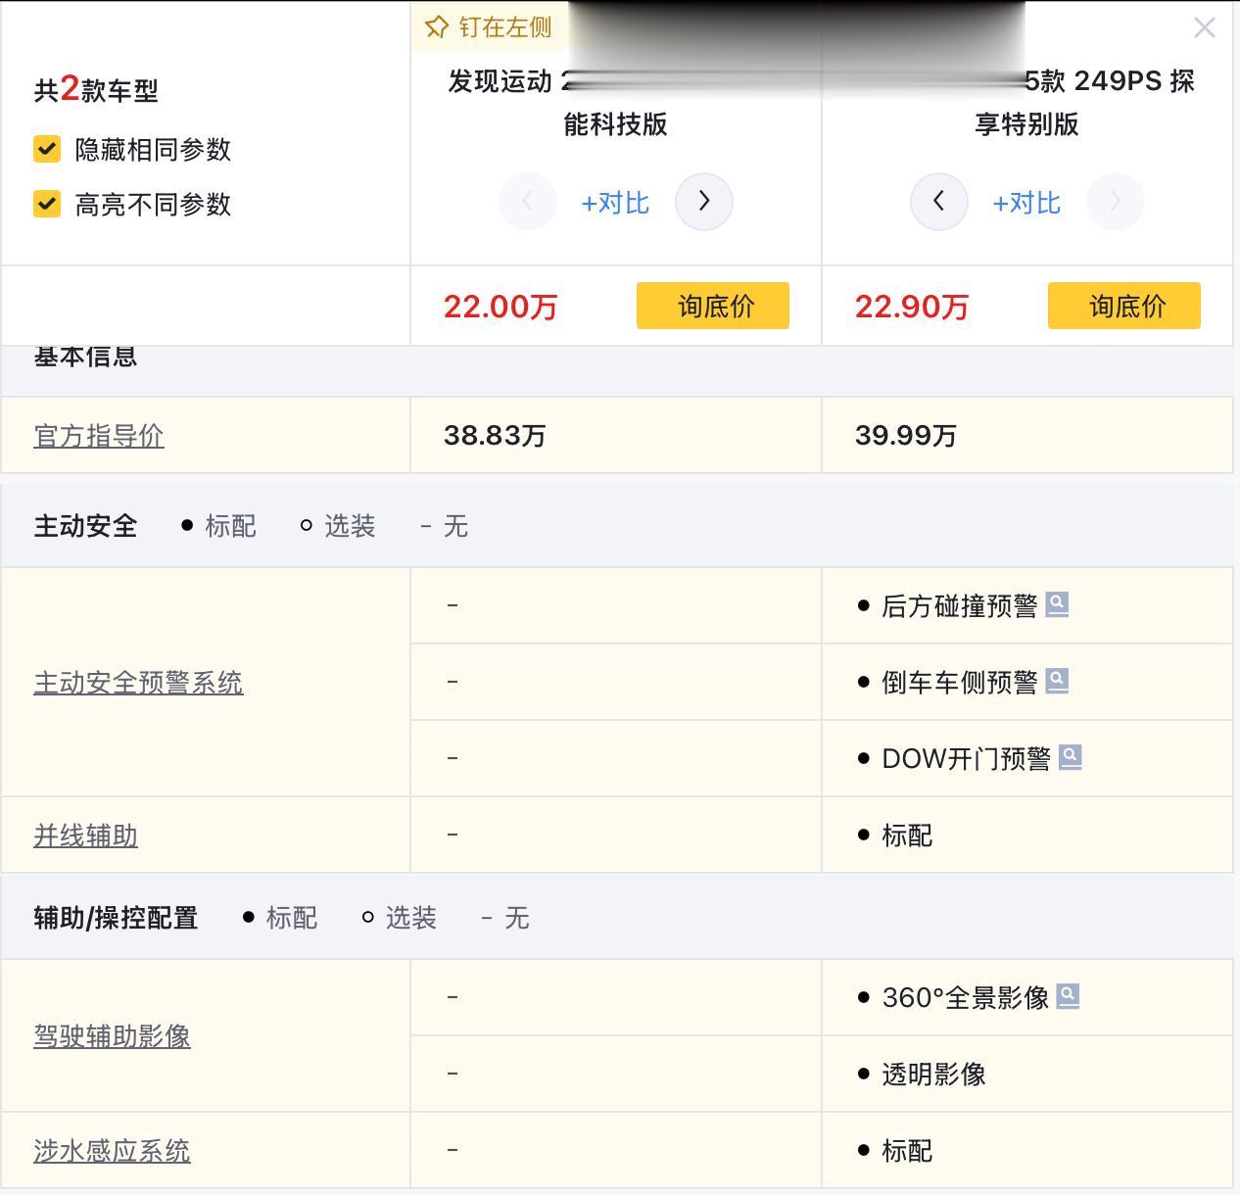Toggle the 高亮不同参数 checkbox
This screenshot has height=1195, width=1240.
click(x=47, y=204)
